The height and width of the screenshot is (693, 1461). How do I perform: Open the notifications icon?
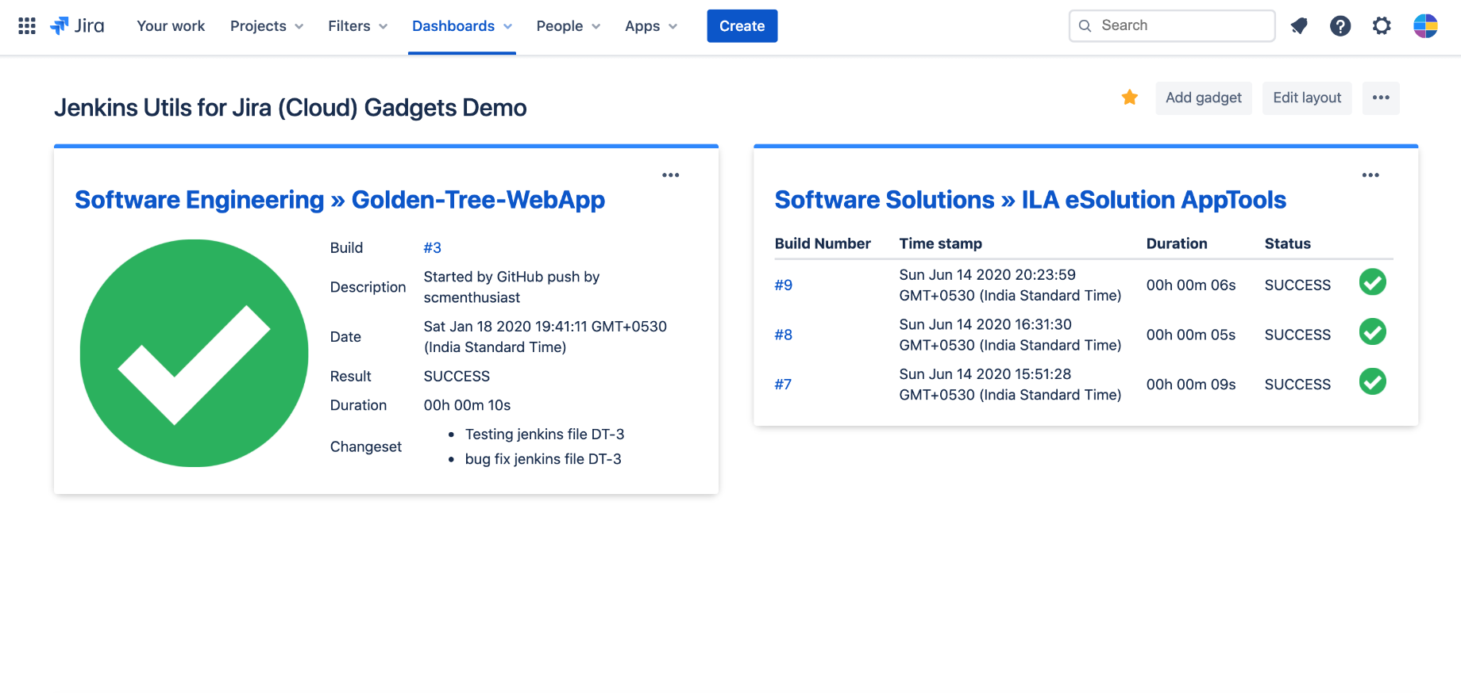(x=1299, y=26)
